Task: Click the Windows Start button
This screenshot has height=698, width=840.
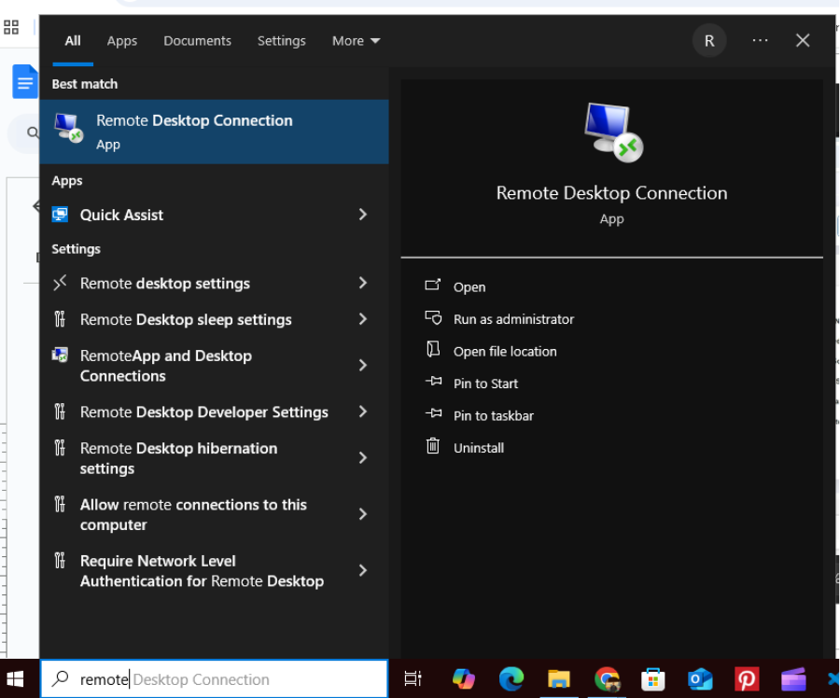Action: point(16,679)
